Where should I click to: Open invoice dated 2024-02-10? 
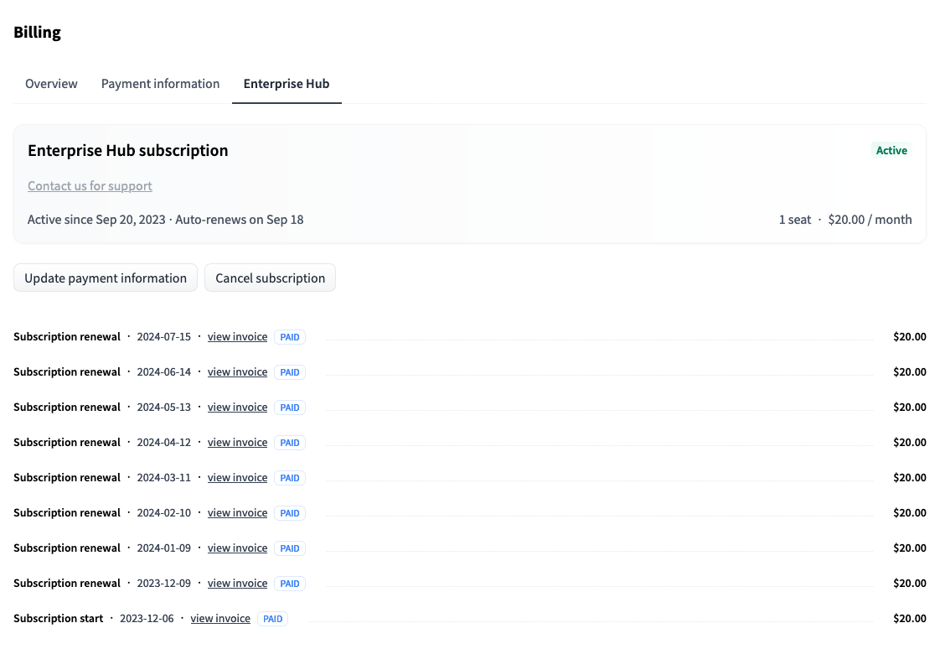click(237, 513)
